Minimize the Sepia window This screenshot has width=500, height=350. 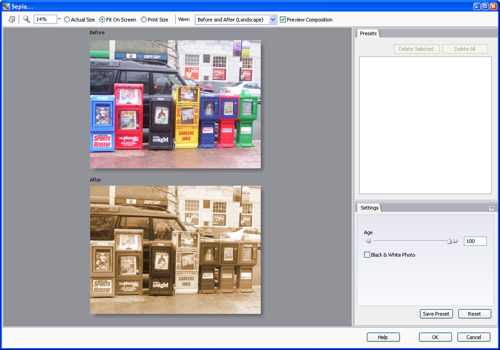click(x=477, y=6)
